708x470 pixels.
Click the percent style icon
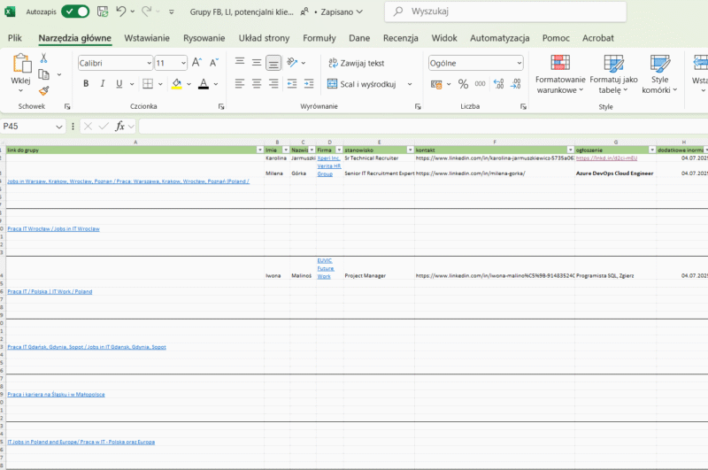pos(463,84)
